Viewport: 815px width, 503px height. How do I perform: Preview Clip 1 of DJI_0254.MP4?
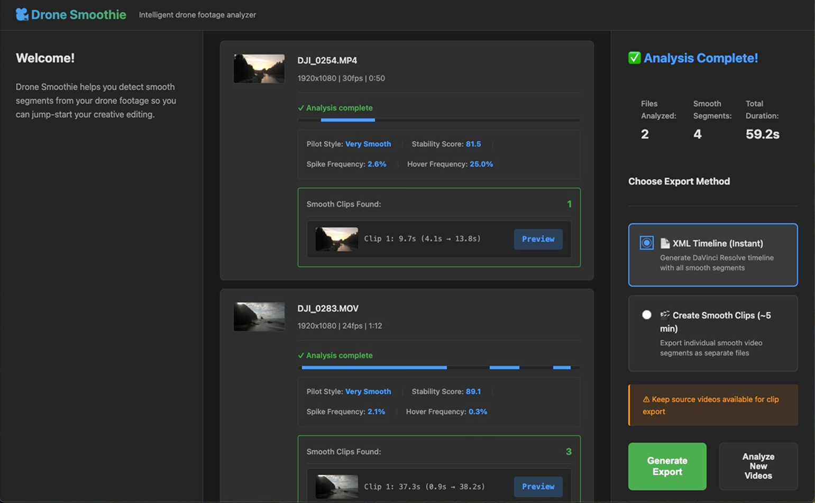tap(538, 239)
